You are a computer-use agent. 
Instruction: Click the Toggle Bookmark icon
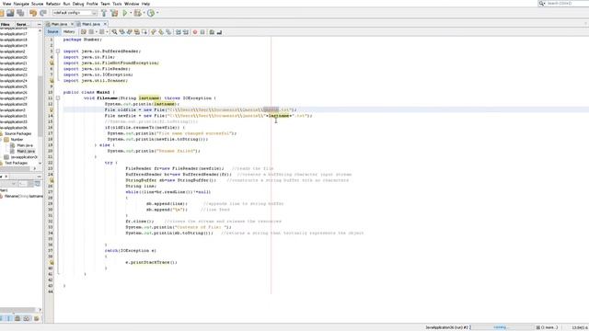[x=168, y=32]
